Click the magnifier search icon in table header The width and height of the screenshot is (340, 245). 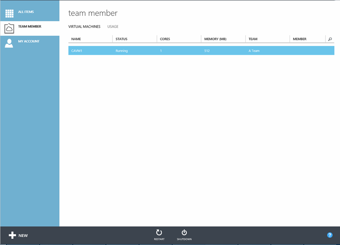pyautogui.click(x=330, y=39)
